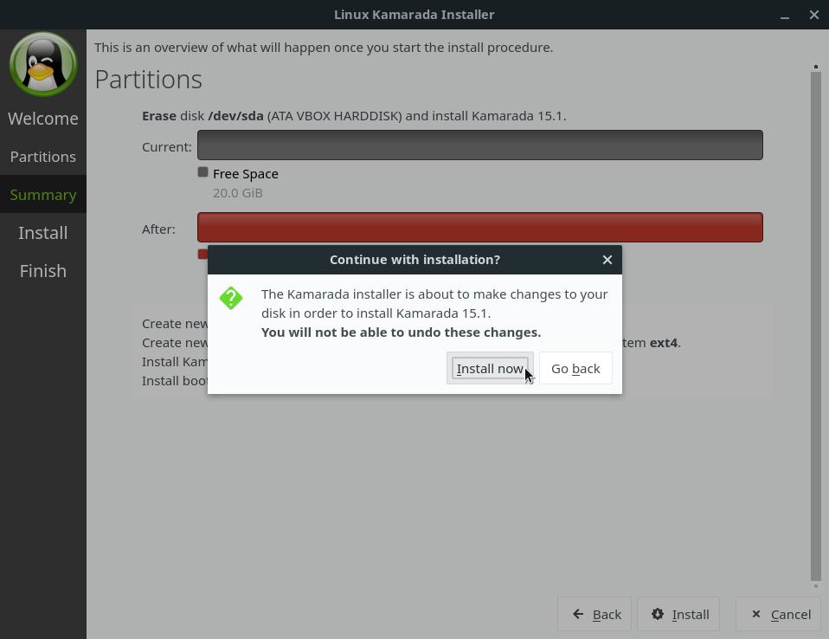
Task: Click the winking penguin logo
Action: click(x=42, y=64)
